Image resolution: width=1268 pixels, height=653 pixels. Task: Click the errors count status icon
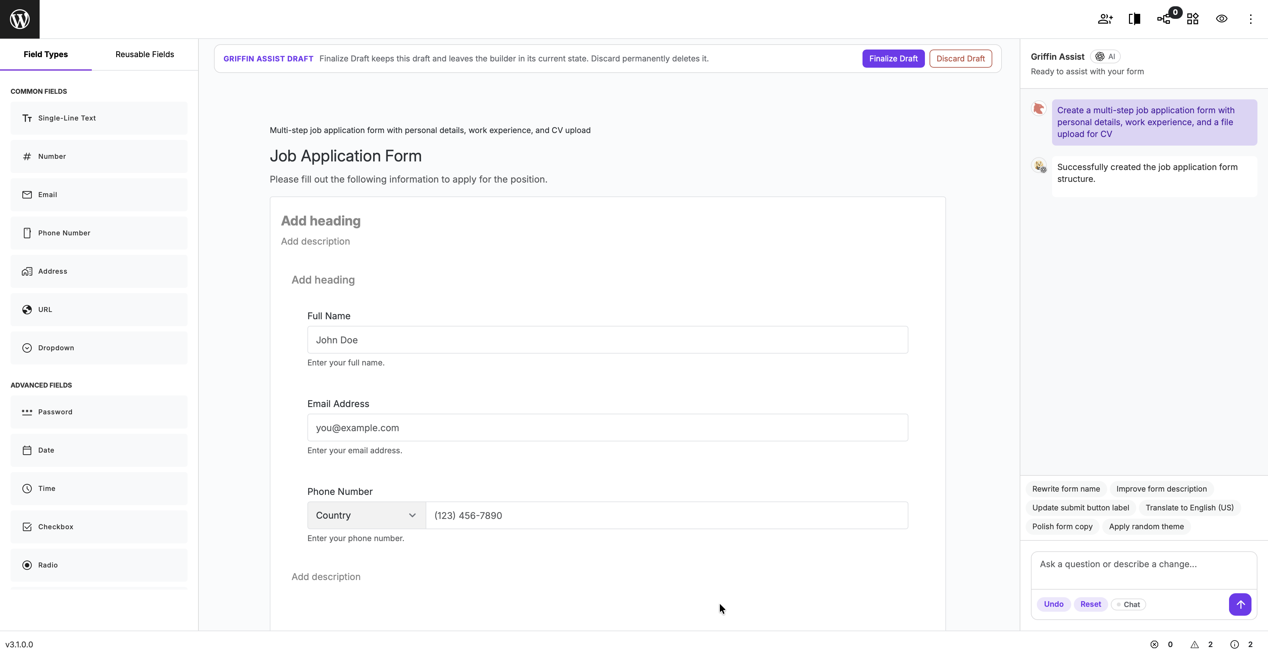click(1154, 645)
